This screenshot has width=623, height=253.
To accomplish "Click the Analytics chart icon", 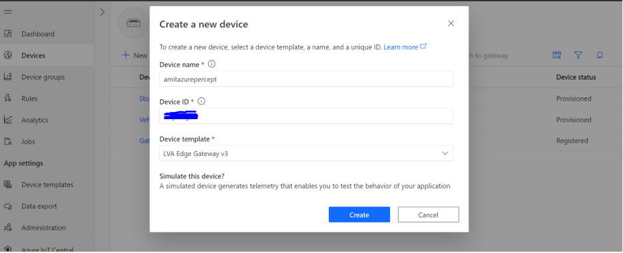I will coord(7,120).
